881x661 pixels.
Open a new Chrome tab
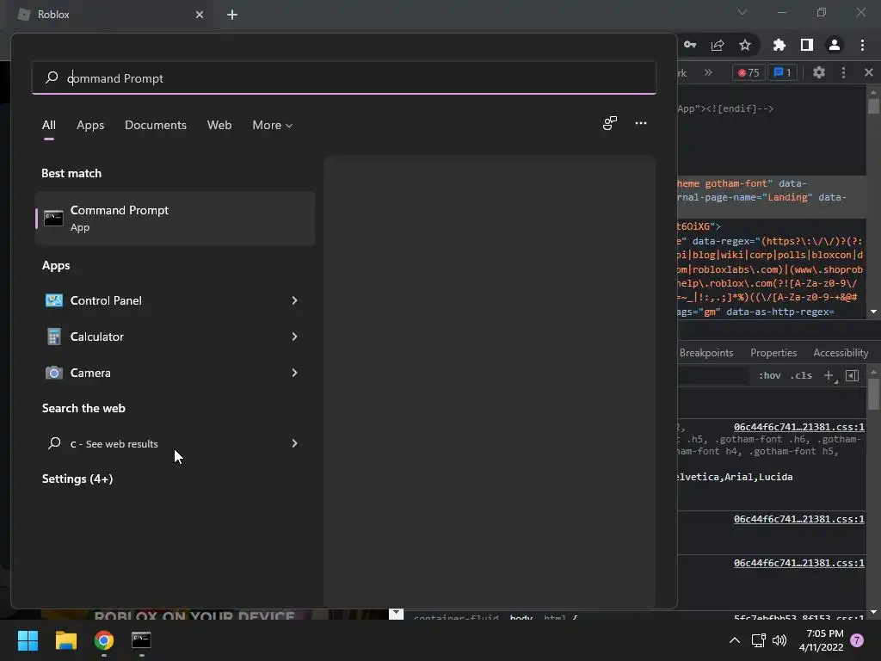[x=232, y=15]
